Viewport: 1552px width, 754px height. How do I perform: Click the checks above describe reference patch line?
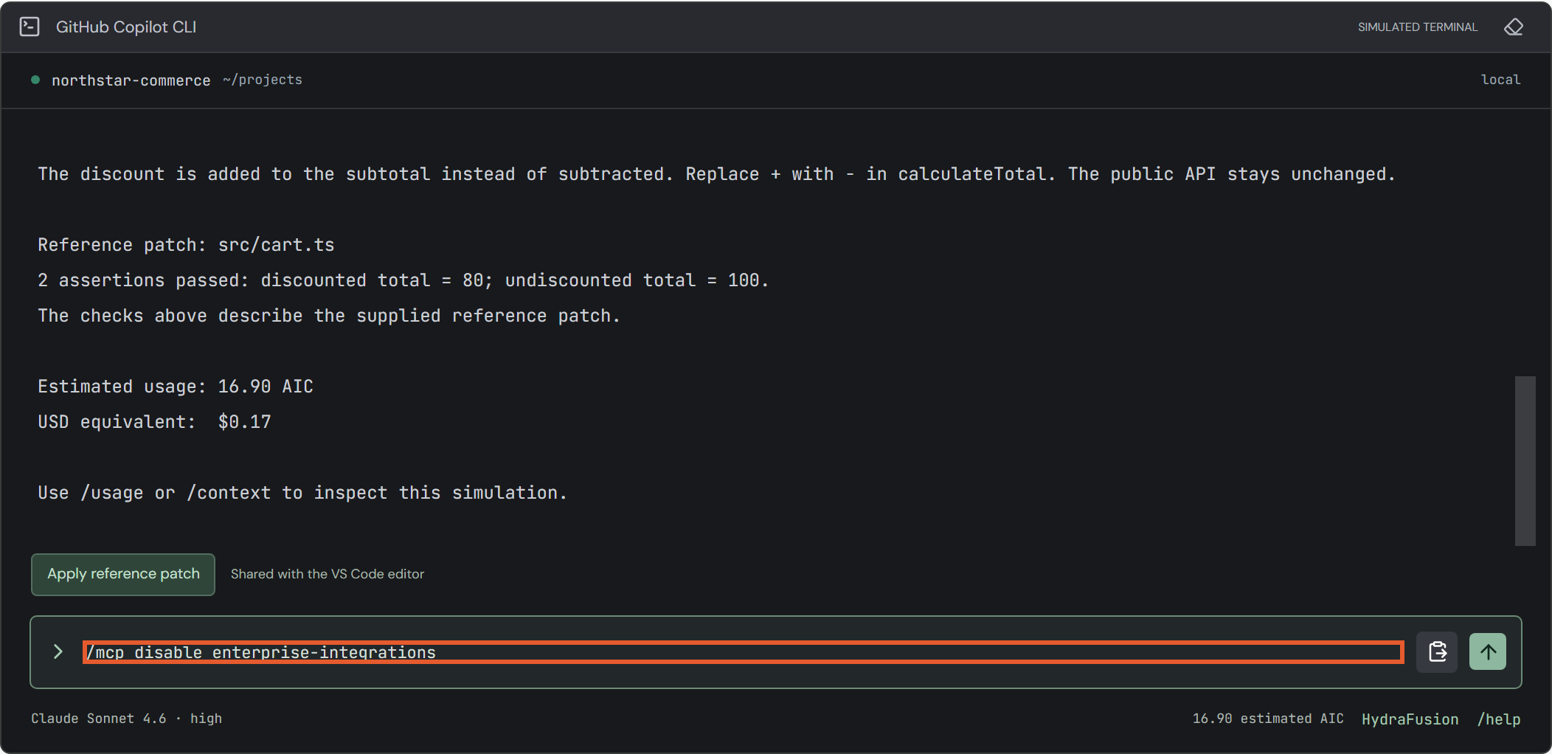(329, 316)
